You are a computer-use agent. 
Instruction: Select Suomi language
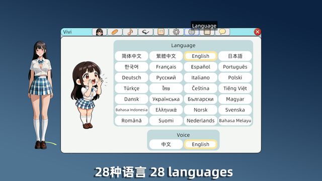point(166,121)
